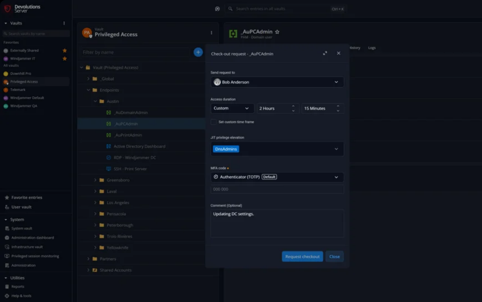The height and width of the screenshot is (302, 482).
Task: Open Favorite entries in sidebar
Action: click(x=24, y=198)
